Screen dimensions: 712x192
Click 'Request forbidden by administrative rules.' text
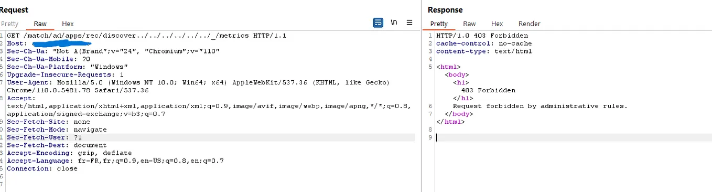coord(540,106)
